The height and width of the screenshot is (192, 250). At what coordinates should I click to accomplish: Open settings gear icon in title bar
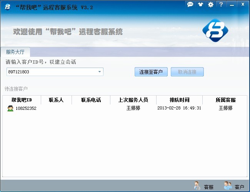211,4
